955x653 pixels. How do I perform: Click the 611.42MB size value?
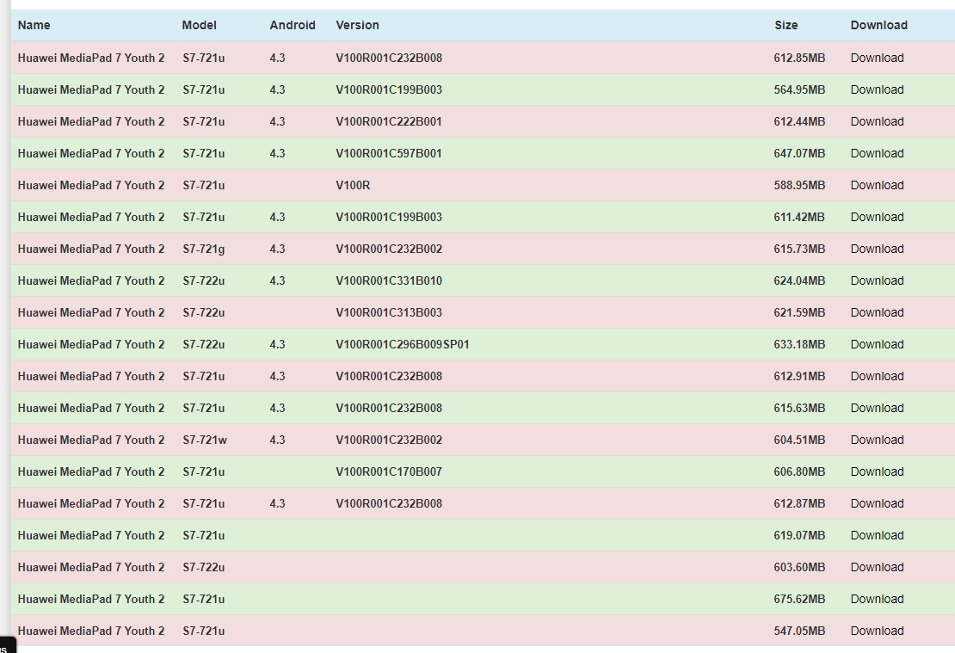tap(799, 217)
